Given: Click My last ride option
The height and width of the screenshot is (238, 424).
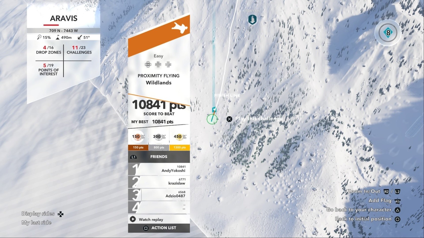Looking at the screenshot, I should coord(36,223).
